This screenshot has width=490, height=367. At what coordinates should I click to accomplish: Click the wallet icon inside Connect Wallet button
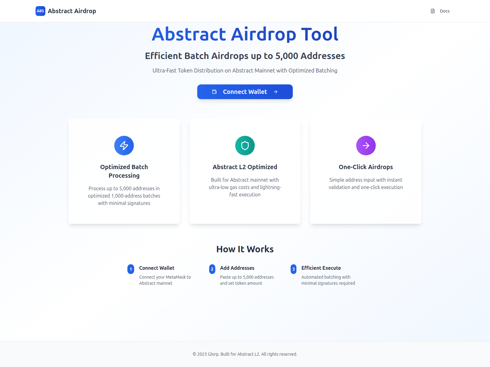[x=214, y=91]
